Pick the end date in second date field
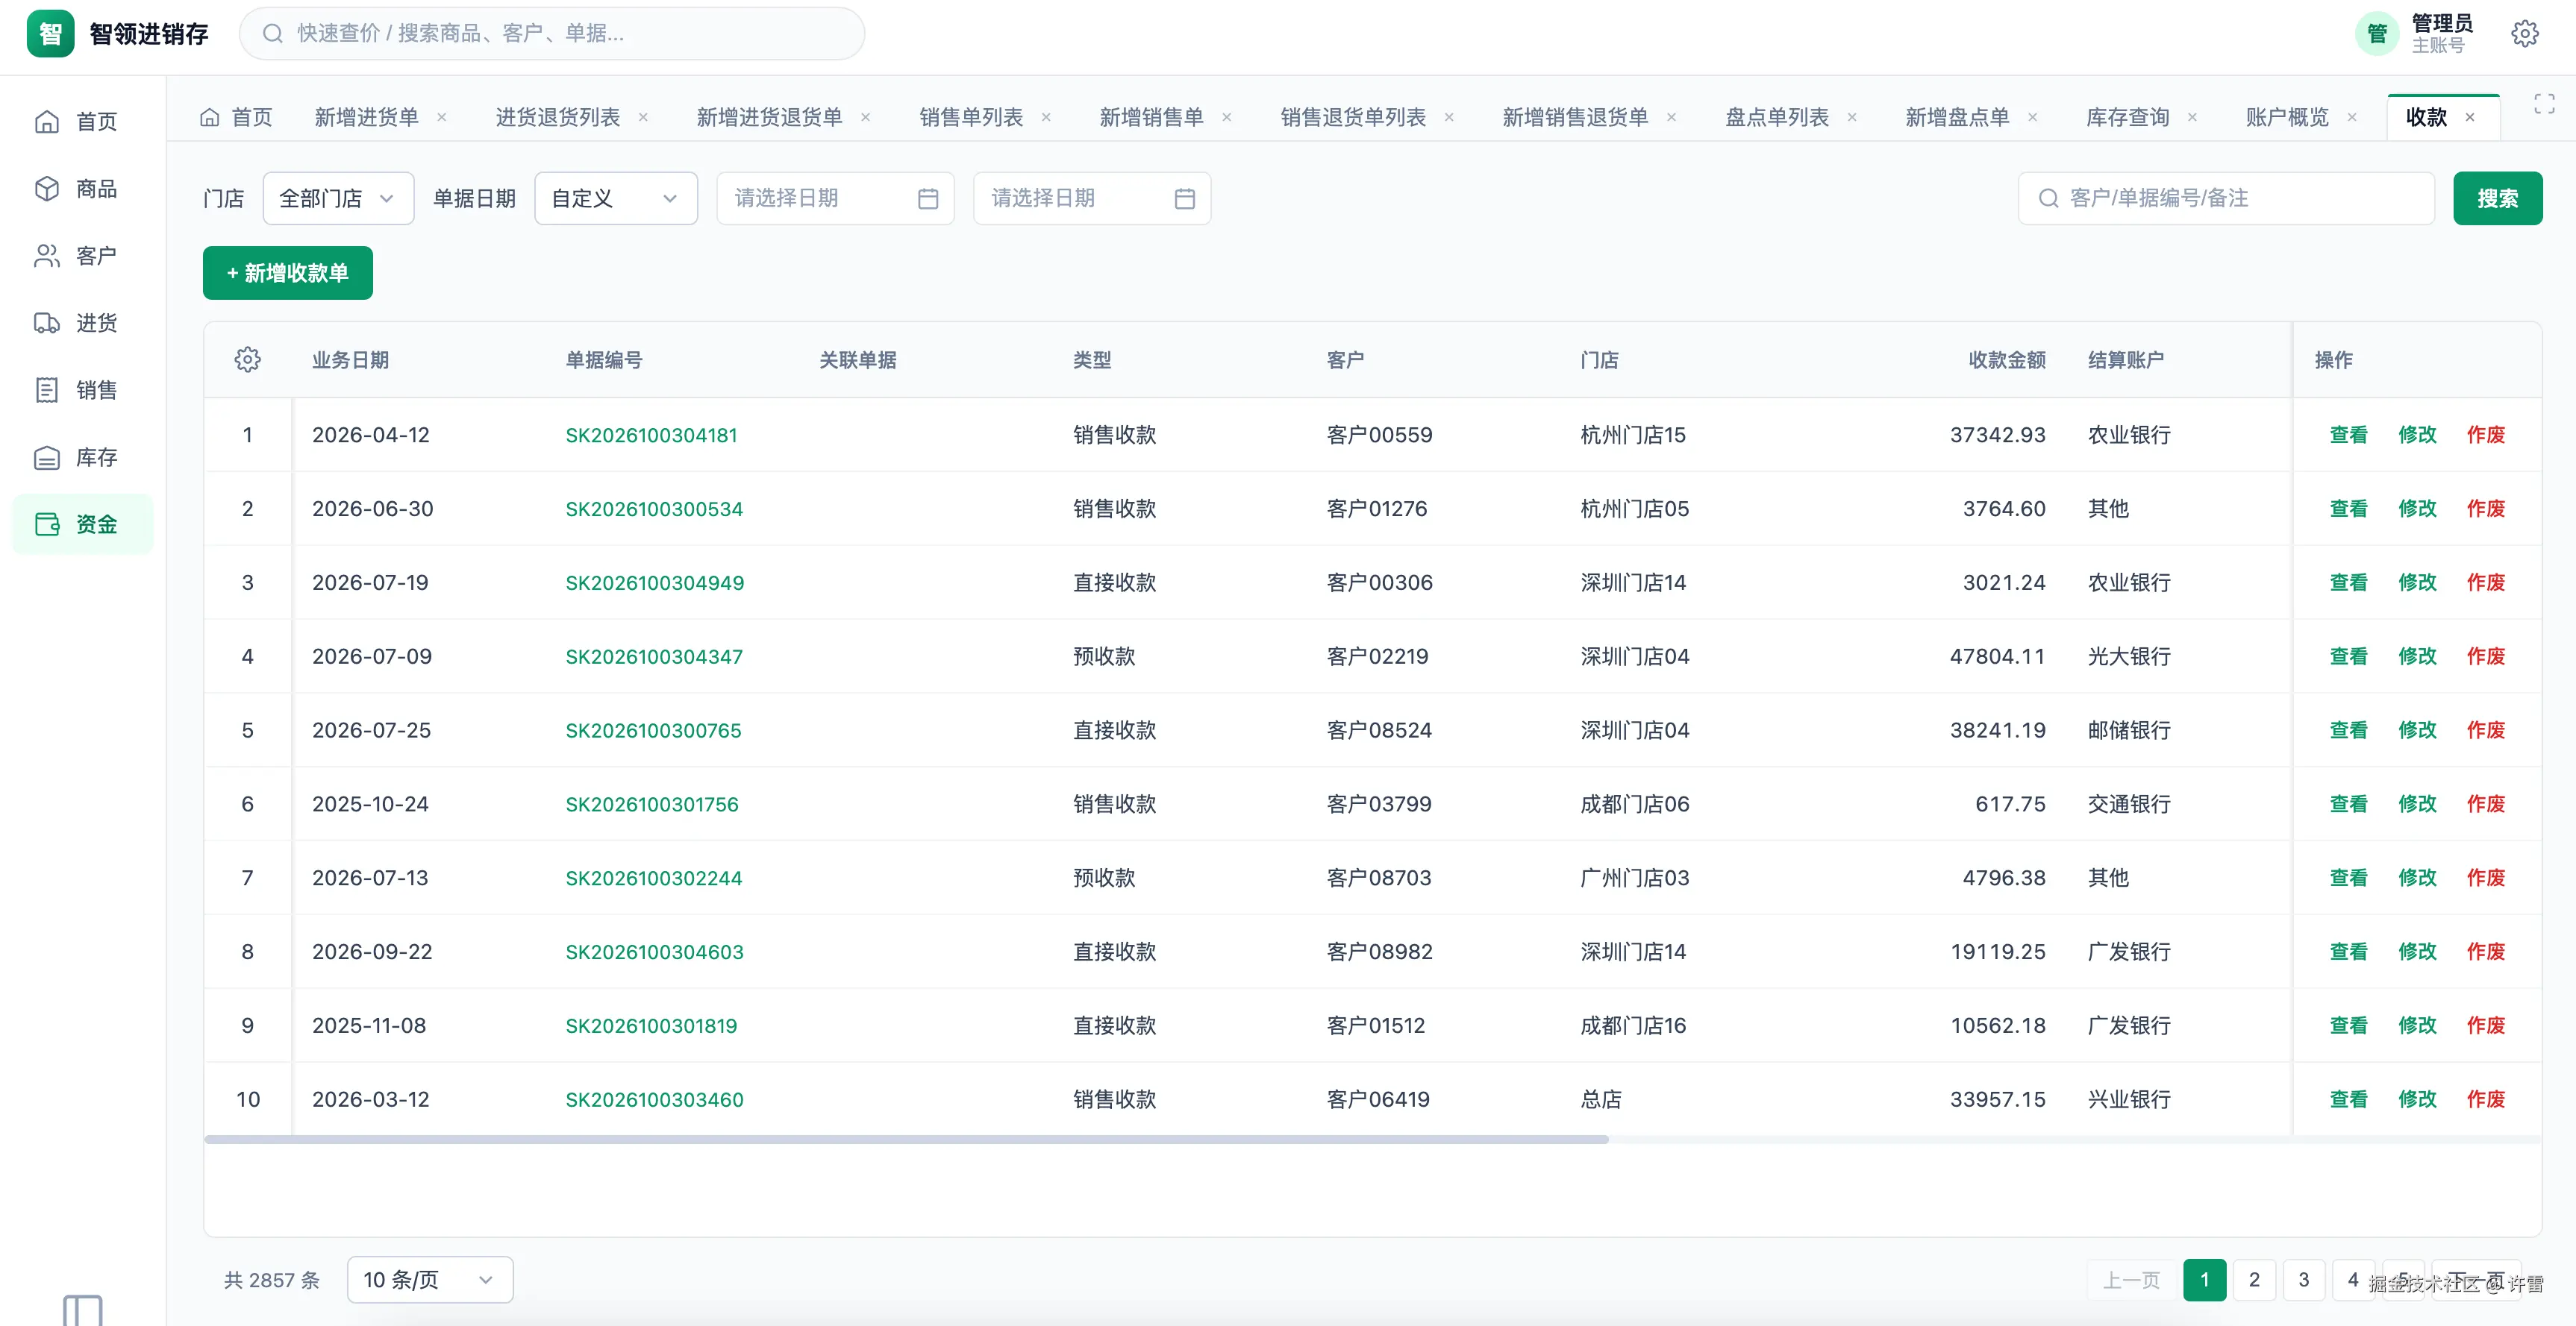Image resolution: width=2576 pixels, height=1326 pixels. point(1092,198)
